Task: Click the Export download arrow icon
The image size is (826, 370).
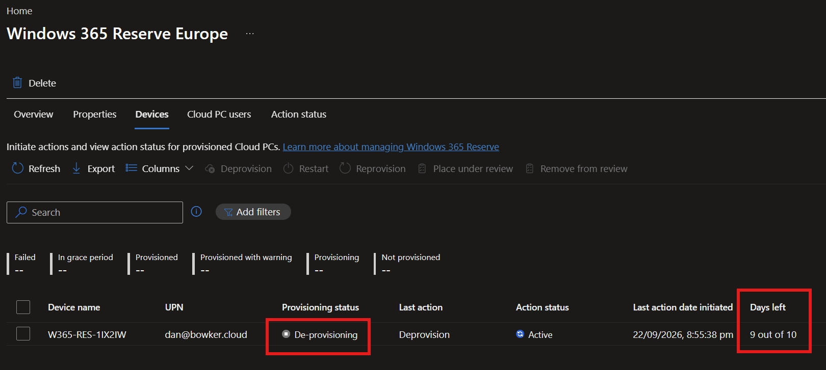Action: pos(76,168)
